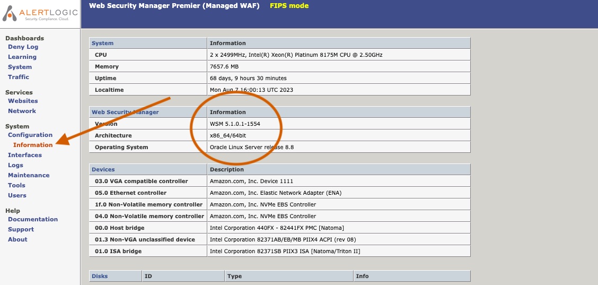Open the About page

[x=17, y=239]
